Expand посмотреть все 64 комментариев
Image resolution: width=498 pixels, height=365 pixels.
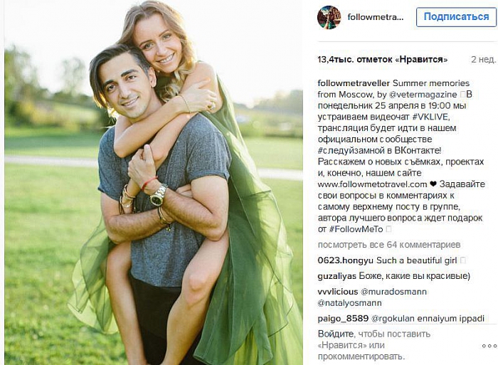[388, 245]
